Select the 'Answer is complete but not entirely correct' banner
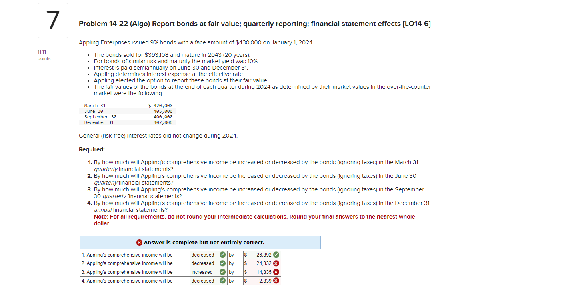568x291 pixels. point(200,242)
